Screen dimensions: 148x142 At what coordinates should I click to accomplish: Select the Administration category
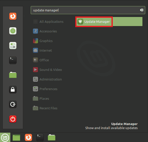click(47, 79)
